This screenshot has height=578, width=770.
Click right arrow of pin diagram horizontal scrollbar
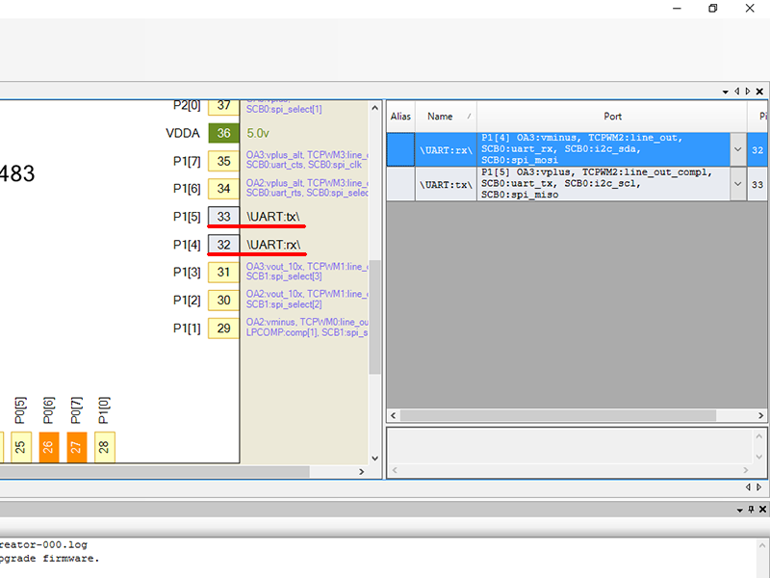(362, 472)
